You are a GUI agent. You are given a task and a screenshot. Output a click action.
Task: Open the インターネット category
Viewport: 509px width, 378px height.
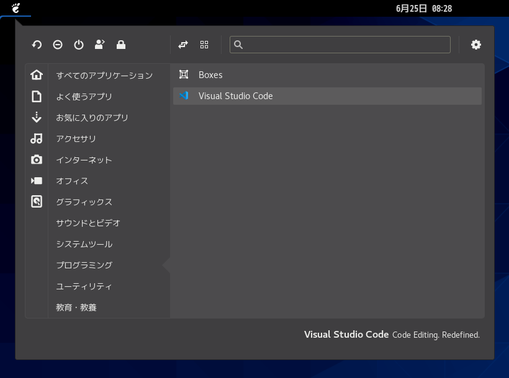click(84, 159)
